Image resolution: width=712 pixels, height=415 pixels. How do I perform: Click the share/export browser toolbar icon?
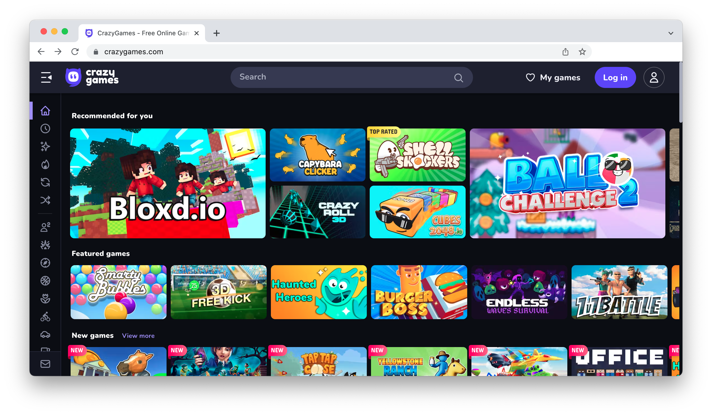pyautogui.click(x=566, y=51)
